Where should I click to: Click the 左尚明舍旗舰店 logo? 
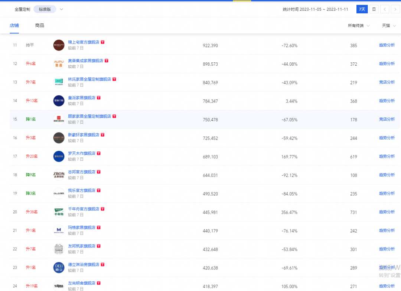tap(59, 286)
